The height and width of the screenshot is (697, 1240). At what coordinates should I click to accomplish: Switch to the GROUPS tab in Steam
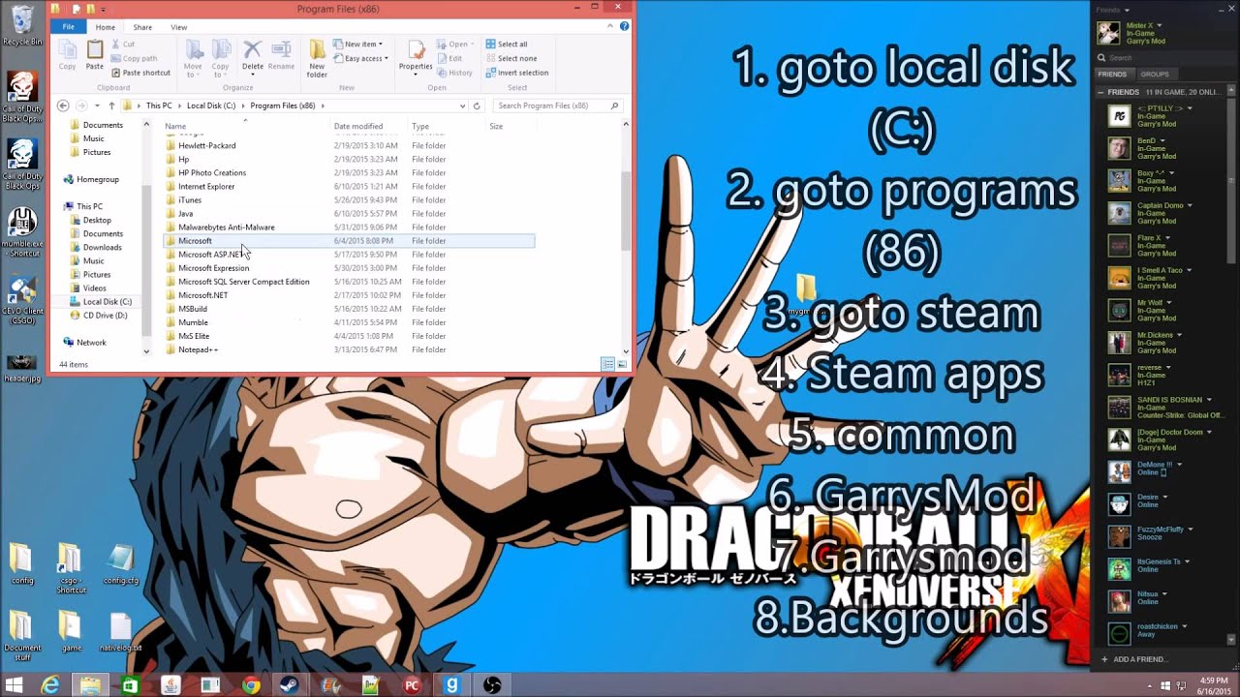(x=1154, y=74)
